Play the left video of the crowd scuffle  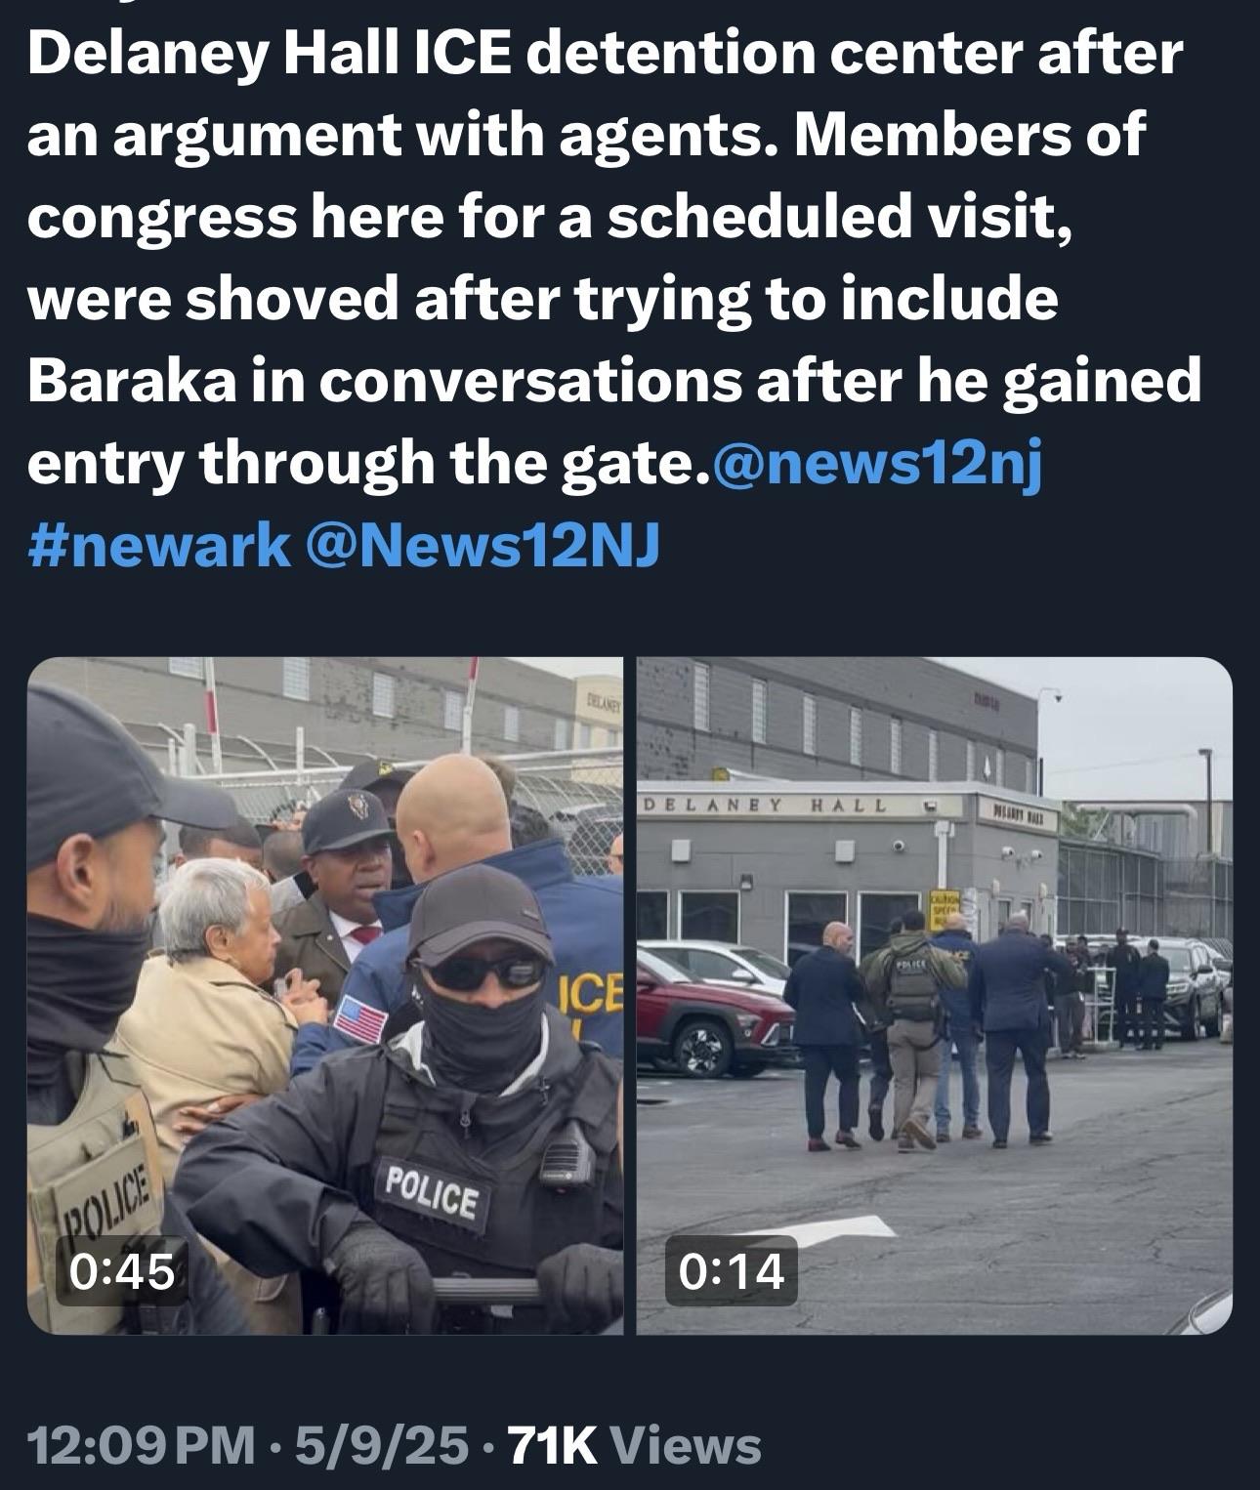pyautogui.click(x=325, y=995)
